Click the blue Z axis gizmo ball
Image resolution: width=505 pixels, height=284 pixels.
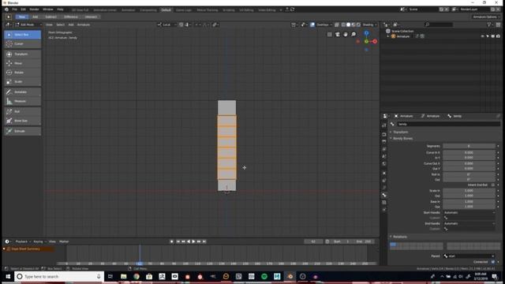pos(366,33)
